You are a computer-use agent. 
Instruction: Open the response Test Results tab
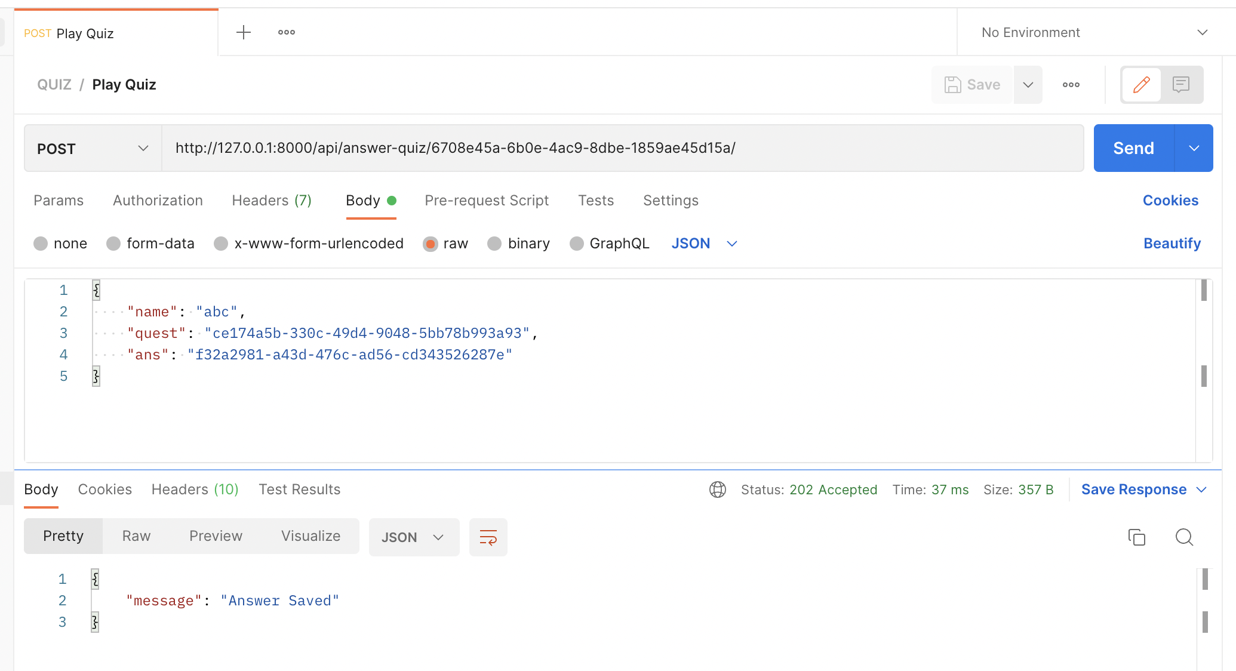pos(299,490)
